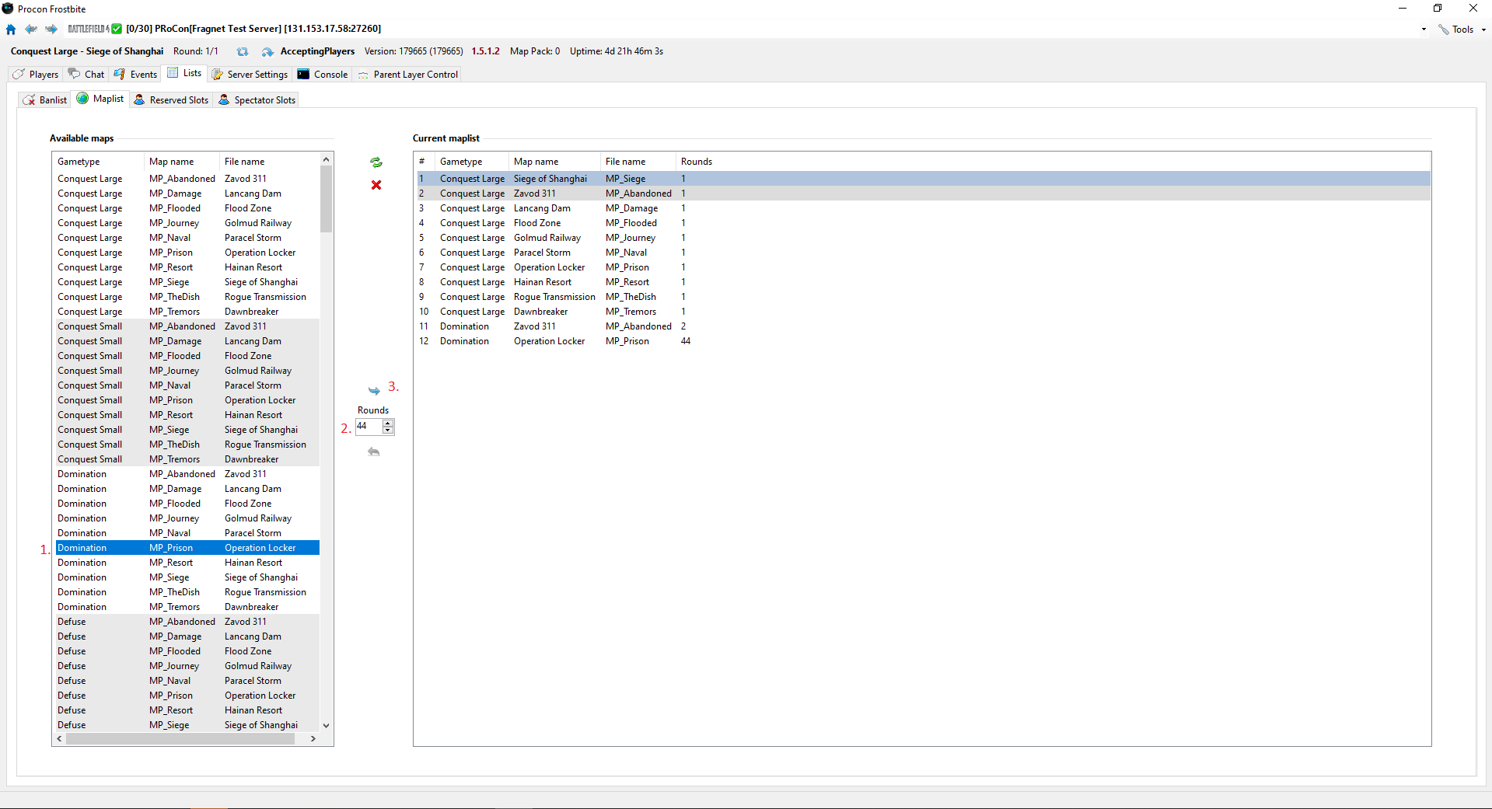Click the blue add map arrow icon
The height and width of the screenshot is (809, 1492).
click(374, 390)
